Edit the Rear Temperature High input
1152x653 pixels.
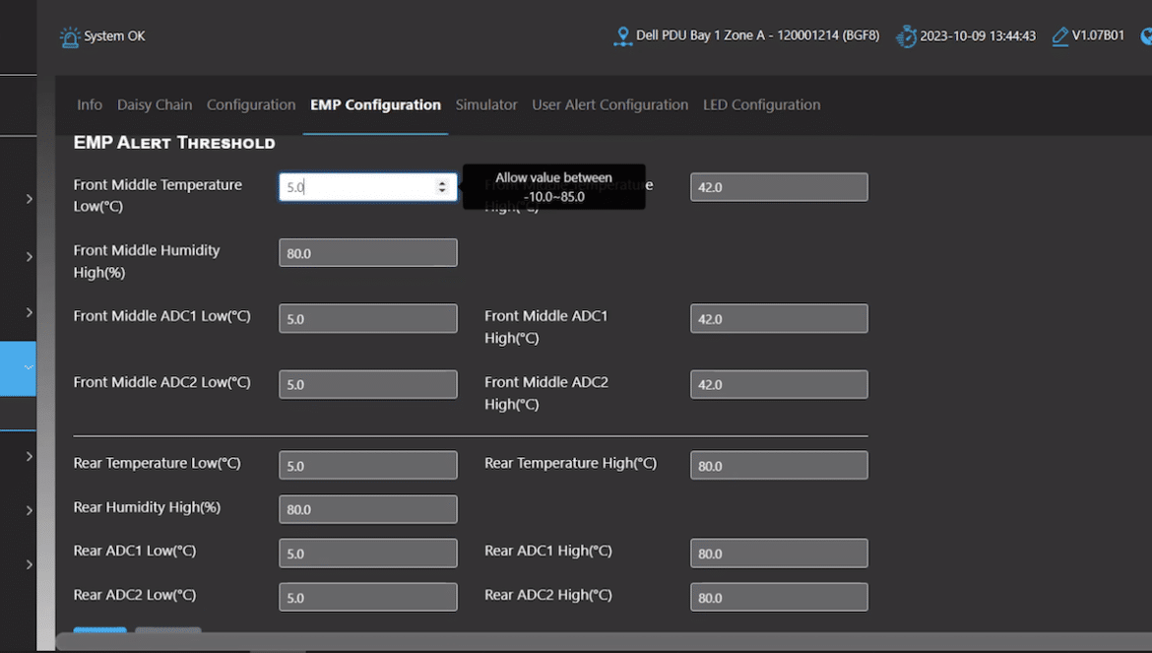tap(779, 465)
